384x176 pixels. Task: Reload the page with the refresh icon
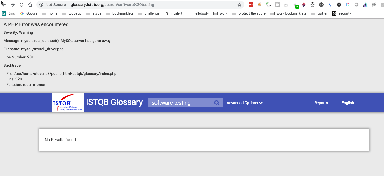21,5
